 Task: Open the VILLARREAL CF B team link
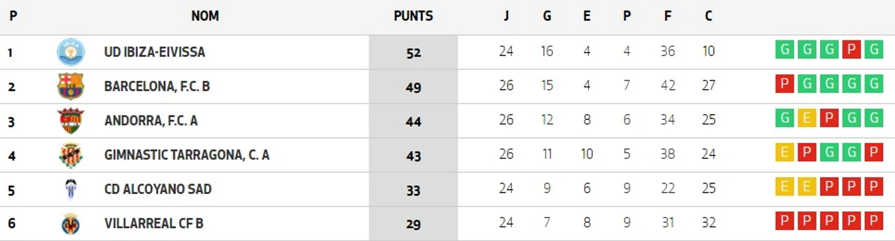(x=153, y=223)
